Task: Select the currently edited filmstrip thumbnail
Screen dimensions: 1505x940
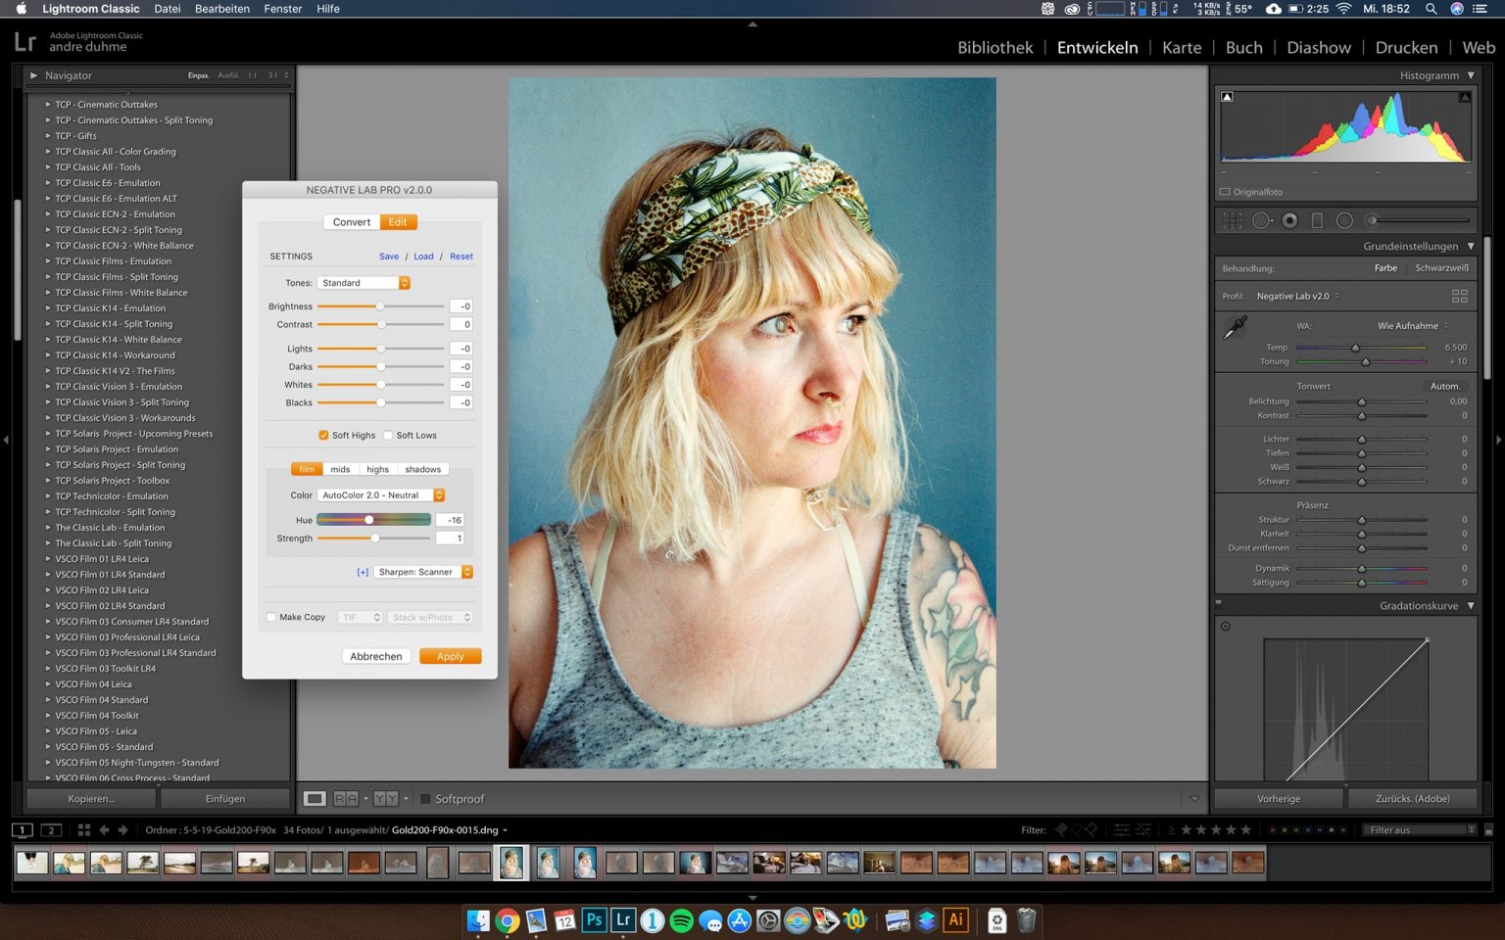Action: tap(512, 863)
